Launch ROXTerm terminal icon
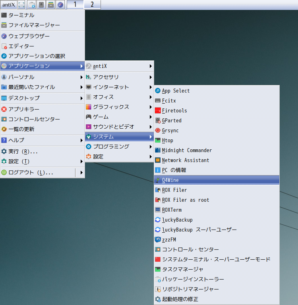The width and height of the screenshot is (298, 305). [x=158, y=210]
